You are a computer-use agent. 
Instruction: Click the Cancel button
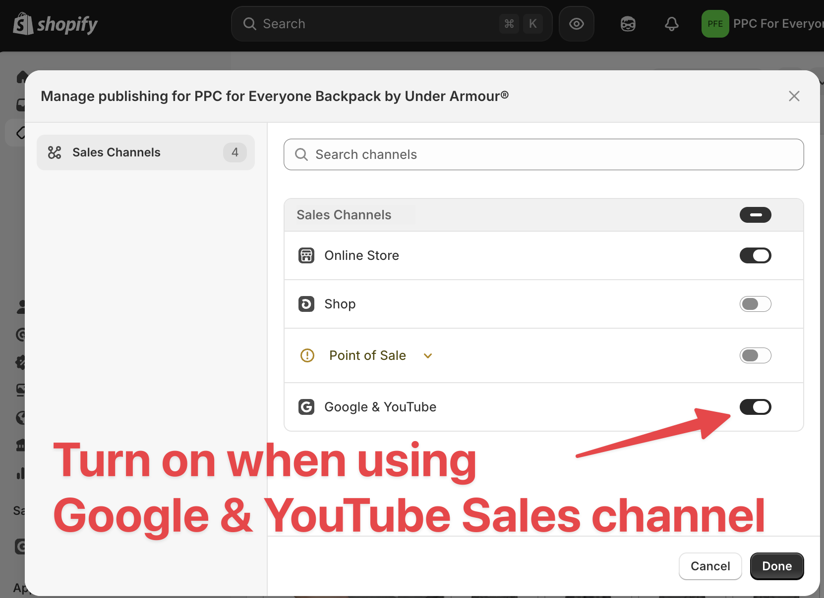(x=710, y=566)
